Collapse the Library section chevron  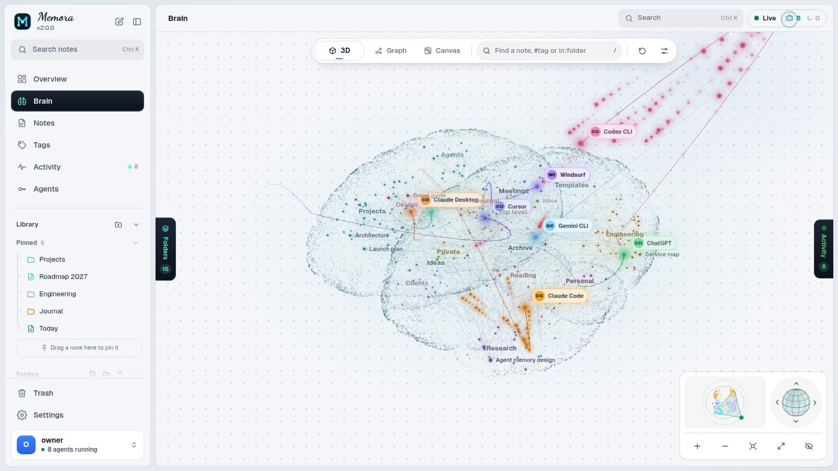tap(136, 225)
